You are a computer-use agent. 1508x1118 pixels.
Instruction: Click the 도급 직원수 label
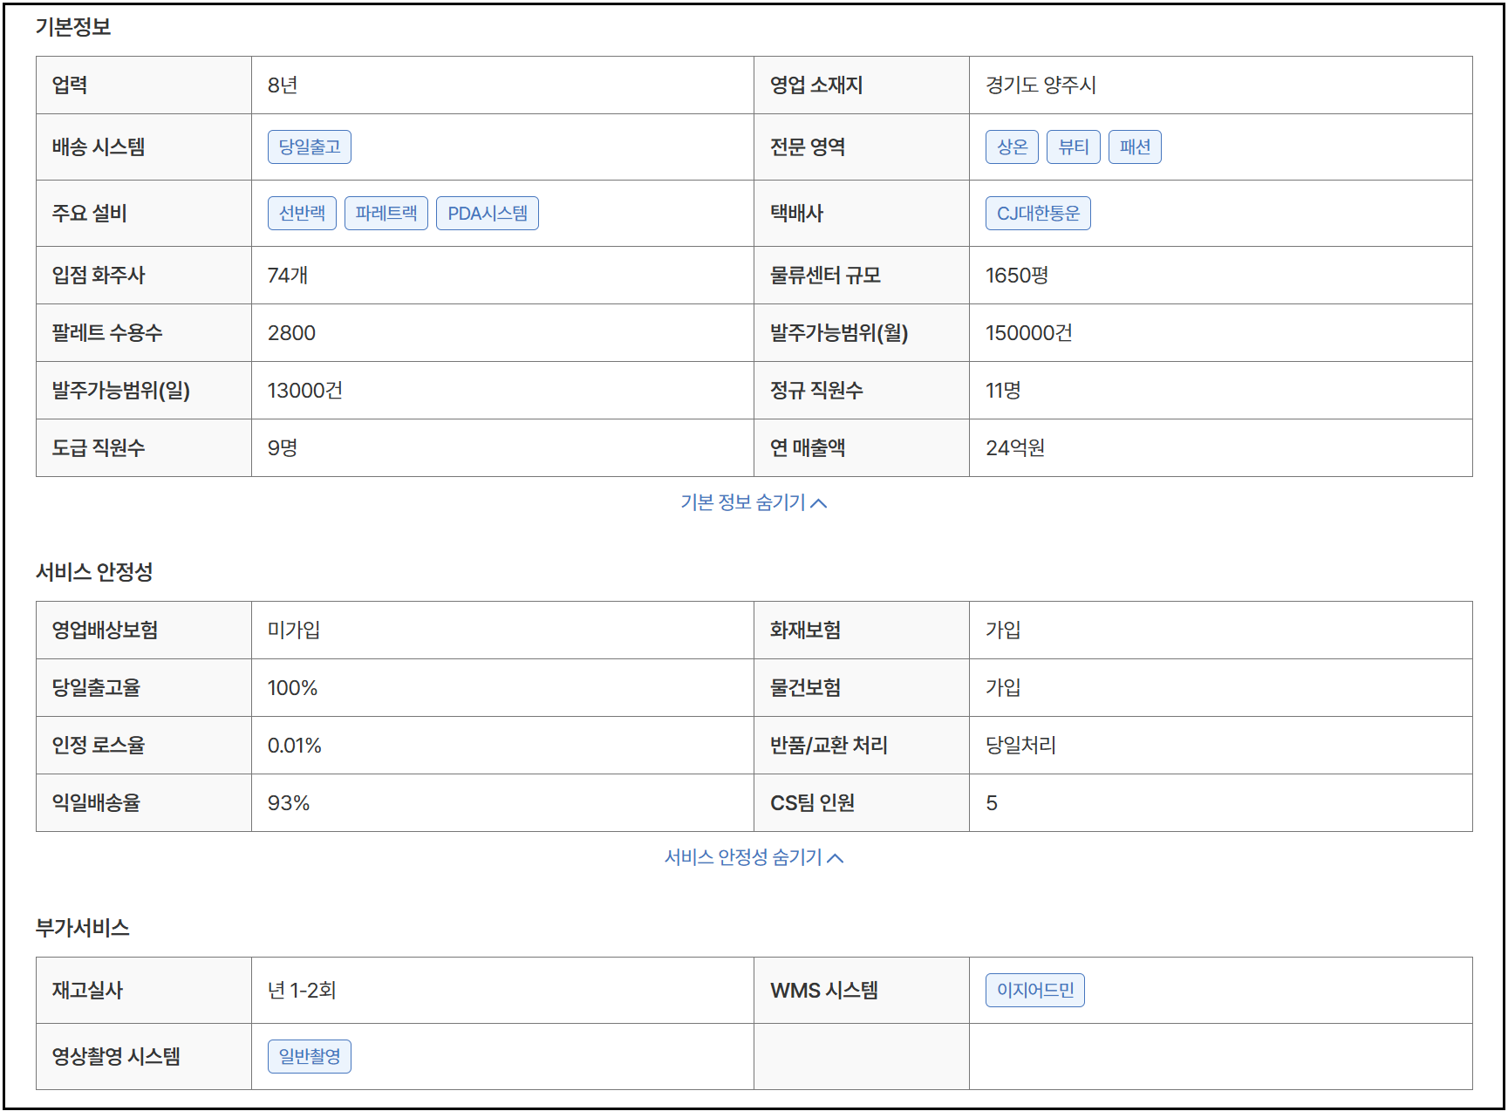[x=99, y=447]
